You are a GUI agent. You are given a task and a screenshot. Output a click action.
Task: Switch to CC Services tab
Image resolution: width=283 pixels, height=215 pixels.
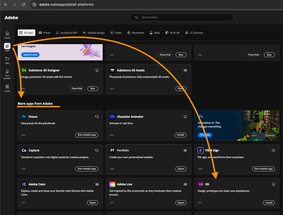click(x=194, y=33)
